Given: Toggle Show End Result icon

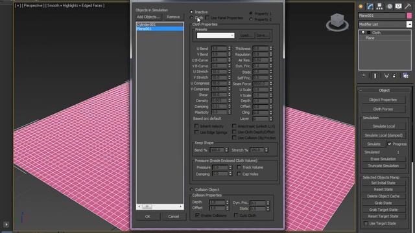Looking at the screenshot, I should tap(375, 76).
